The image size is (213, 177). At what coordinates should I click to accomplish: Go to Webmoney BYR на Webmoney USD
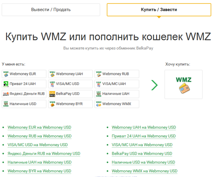(x=39, y=171)
